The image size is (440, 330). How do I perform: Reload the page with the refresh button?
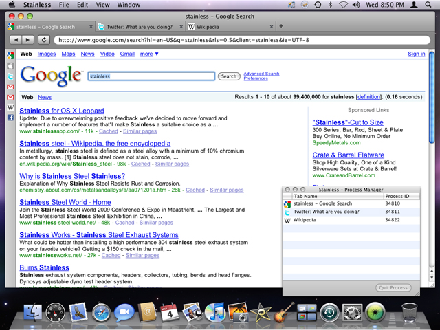(x=44, y=40)
